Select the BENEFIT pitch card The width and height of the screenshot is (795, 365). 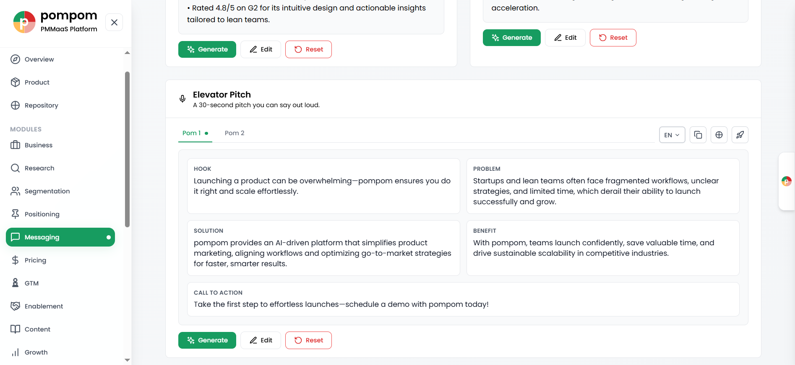tap(603, 248)
